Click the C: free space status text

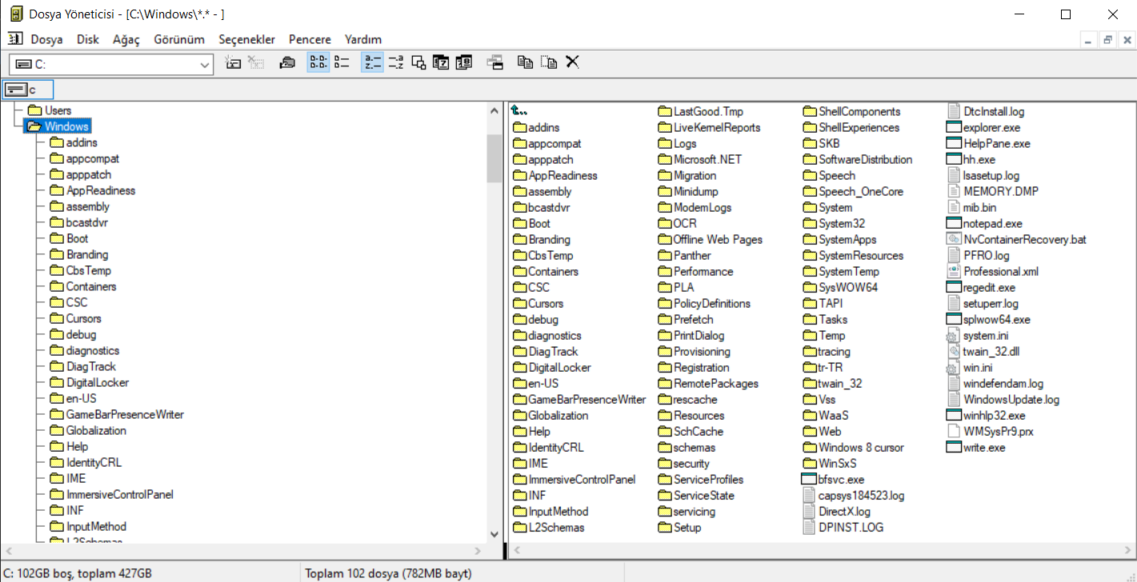tap(78, 573)
